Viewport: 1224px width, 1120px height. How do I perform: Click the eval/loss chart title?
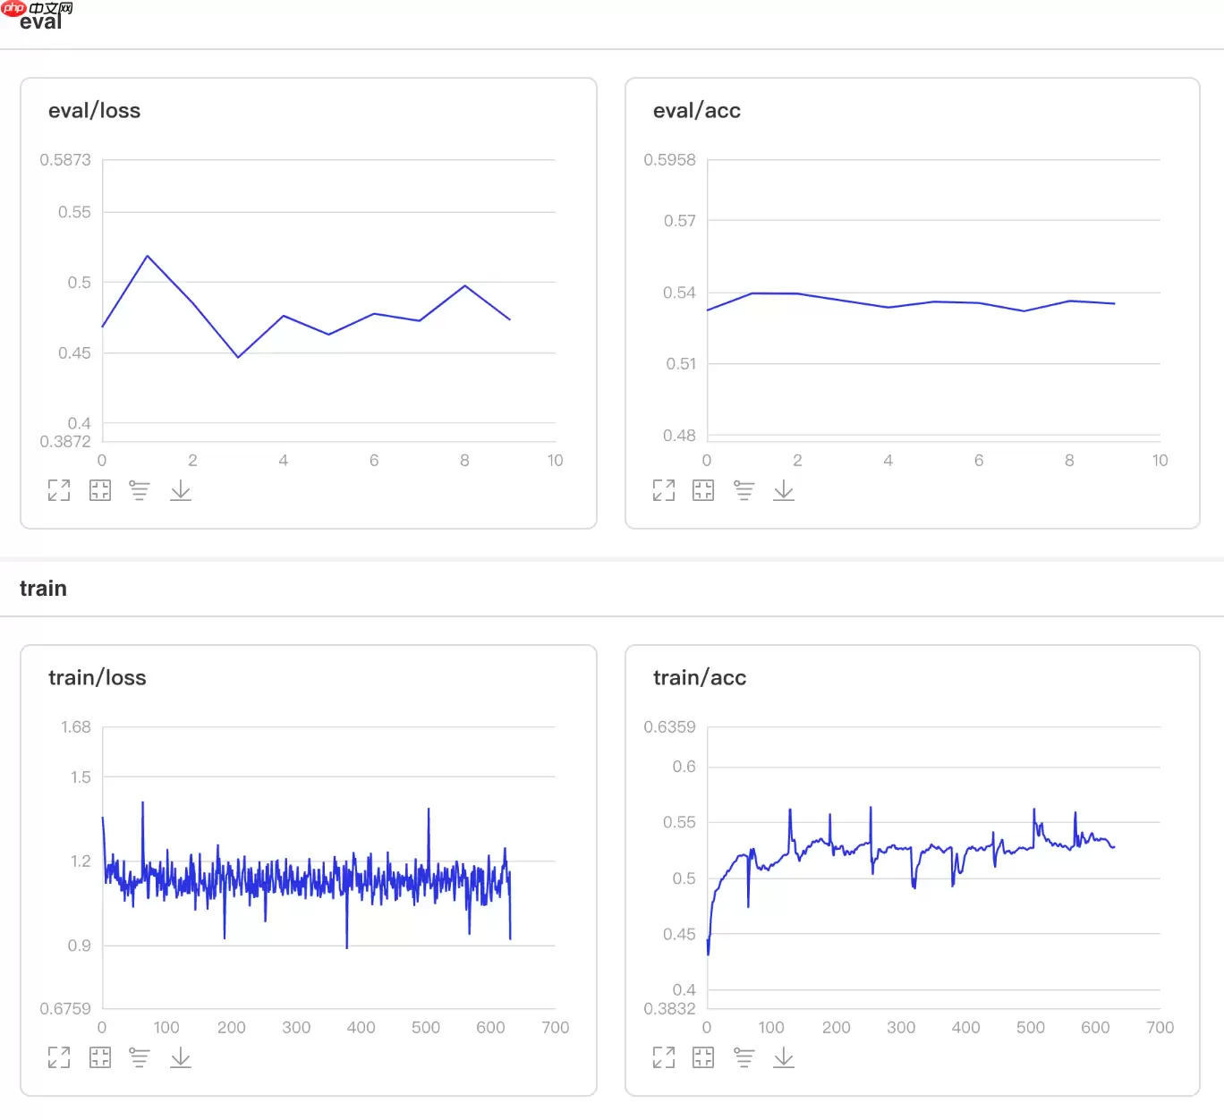tap(94, 111)
